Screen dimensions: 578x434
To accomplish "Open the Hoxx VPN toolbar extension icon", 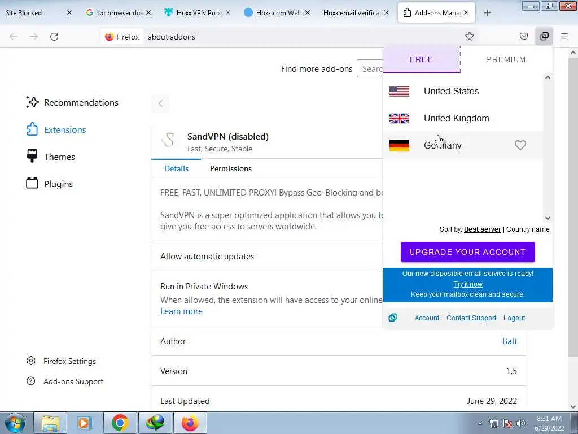I will tap(544, 36).
